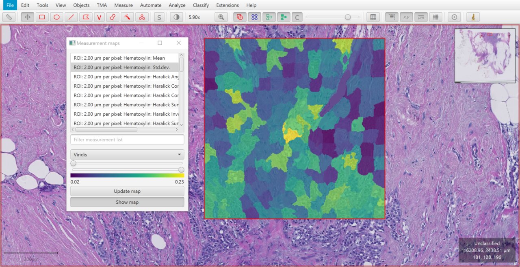Click the Filter measurement list field
Image resolution: width=520 pixels, height=267 pixels.
tap(127, 140)
